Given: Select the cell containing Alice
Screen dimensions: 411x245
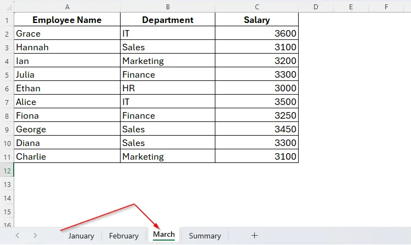Looking at the screenshot, I should [x=67, y=102].
